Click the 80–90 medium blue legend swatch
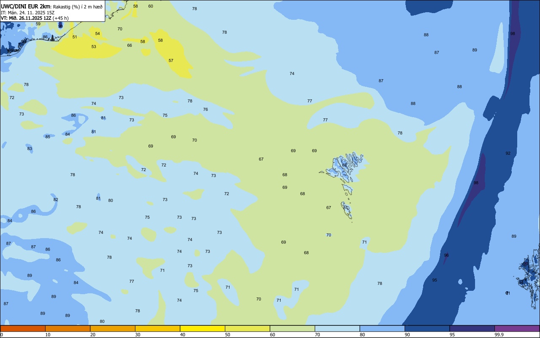540x338 pixels. pos(382,328)
